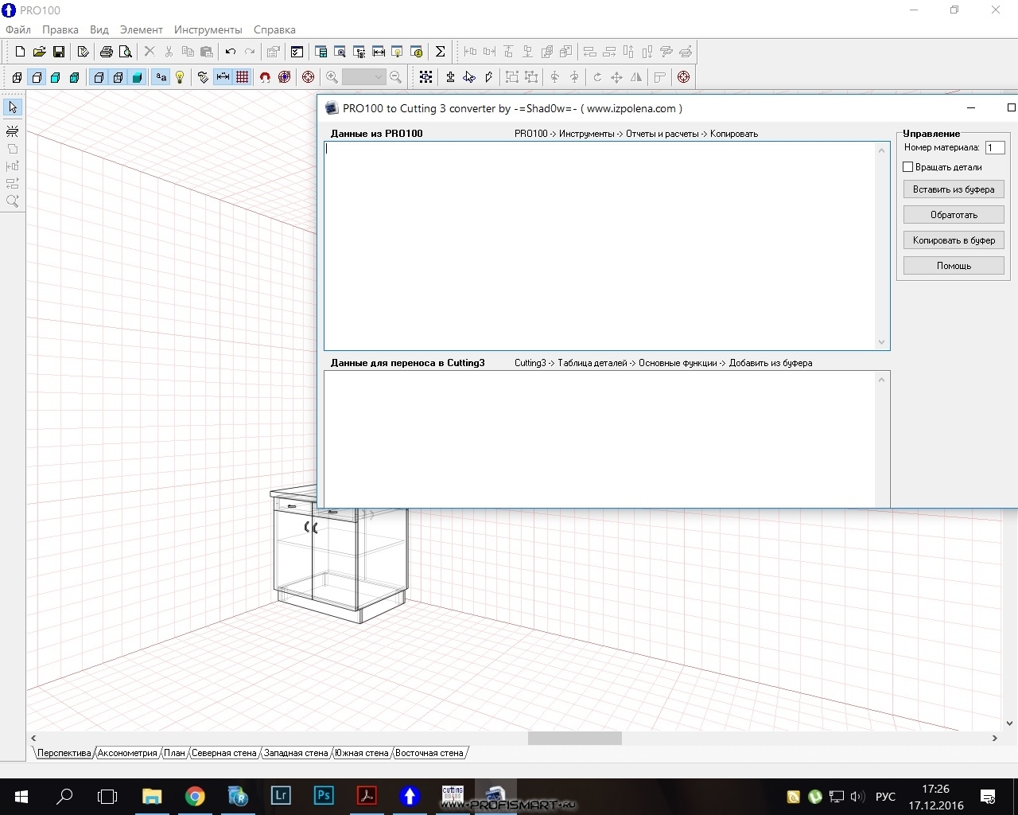Screen dimensions: 1018x815
Task: Click the 'Помощь' button in converter
Action: pyautogui.click(x=954, y=266)
